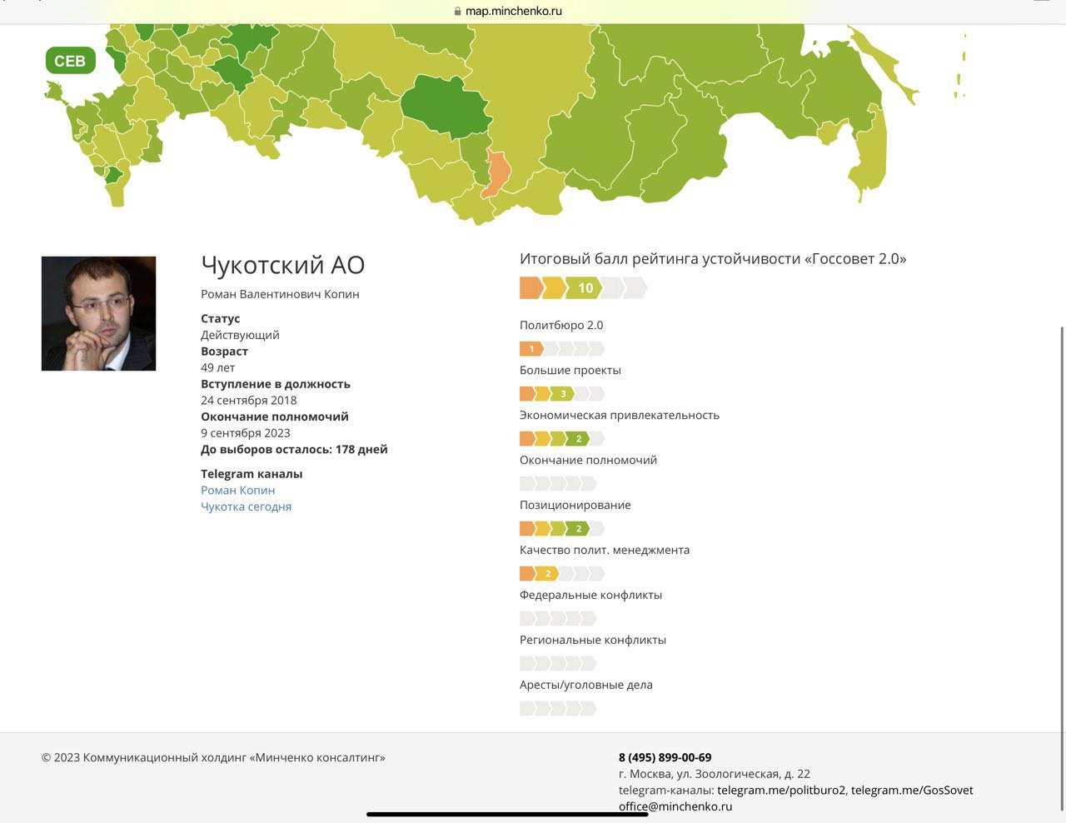Select the large dark green central map region
Image resolution: width=1066 pixels, height=823 pixels.
[x=444, y=106]
